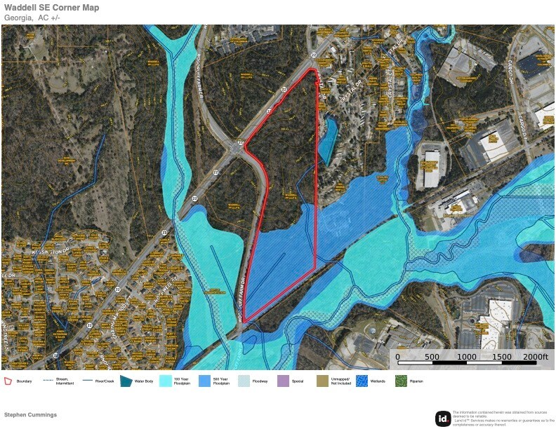Pick the 500 Year Floodplain blue swatch
The image size is (556, 429).
click(x=205, y=381)
